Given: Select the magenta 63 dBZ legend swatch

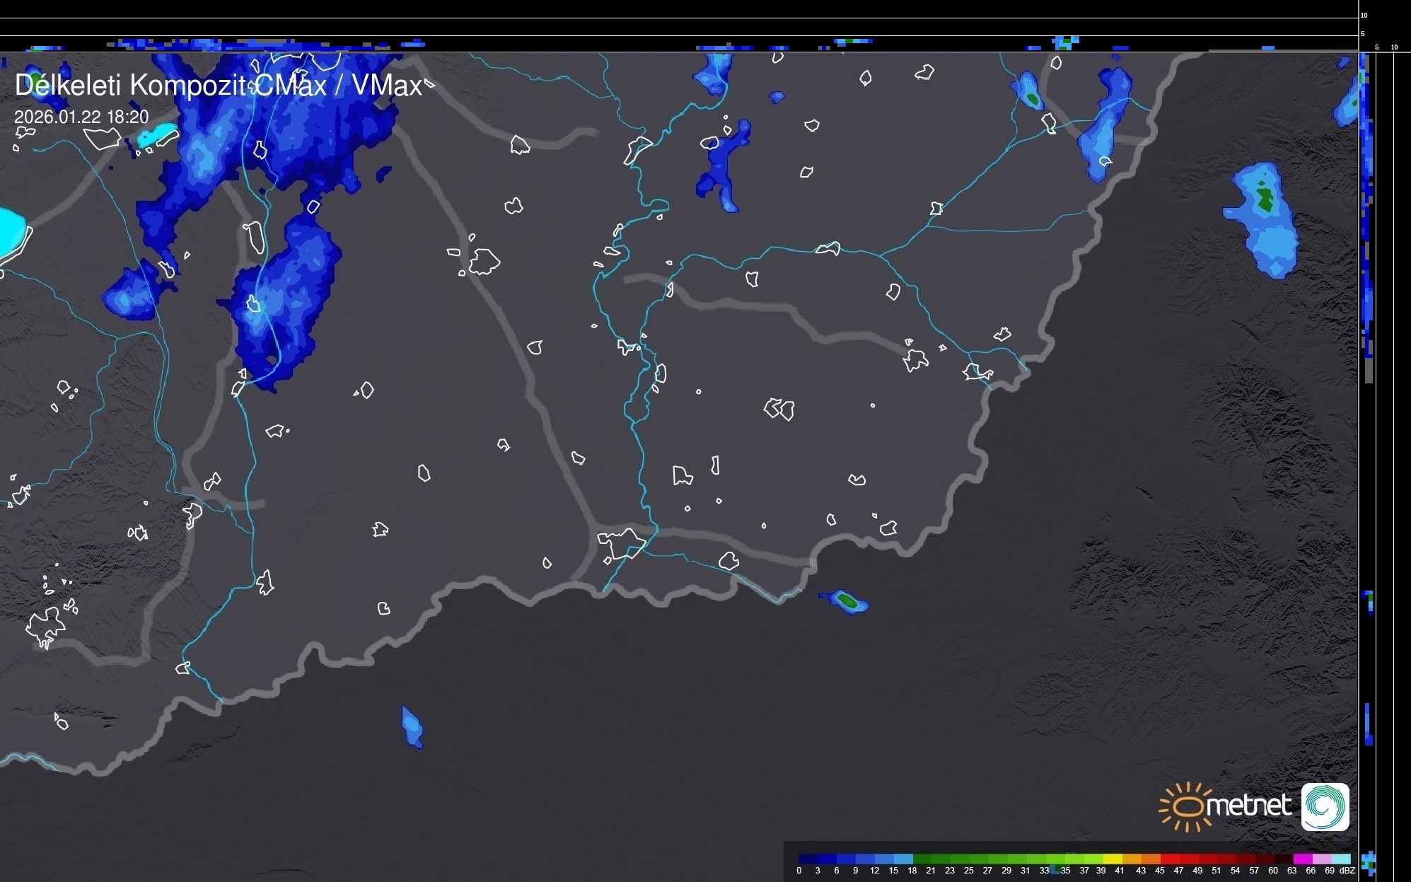Looking at the screenshot, I should click(1302, 859).
